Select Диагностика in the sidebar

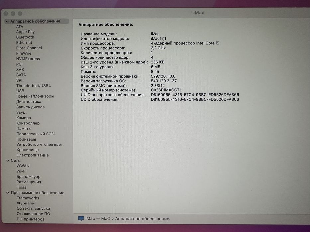coord(29,102)
